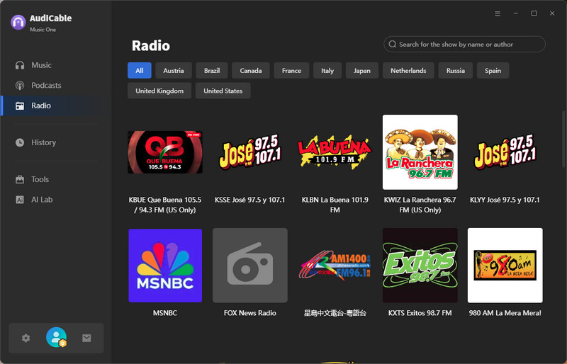Filter stations by United States
The image size is (567, 364).
tap(223, 91)
